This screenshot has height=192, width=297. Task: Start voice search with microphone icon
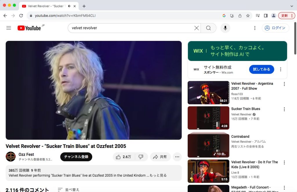tap(225, 28)
